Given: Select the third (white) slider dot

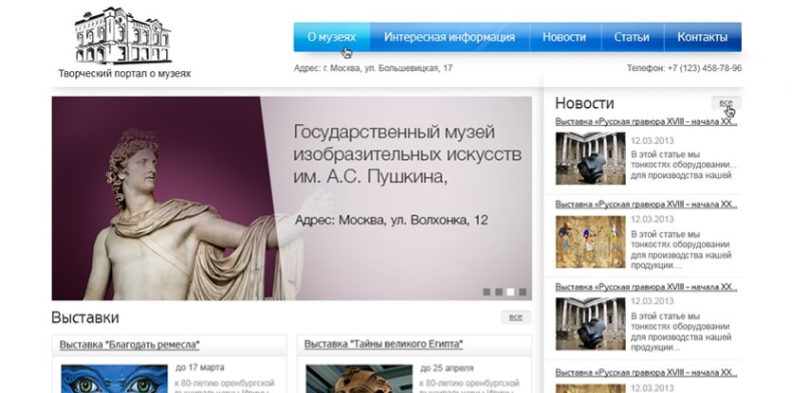Looking at the screenshot, I should click(510, 292).
